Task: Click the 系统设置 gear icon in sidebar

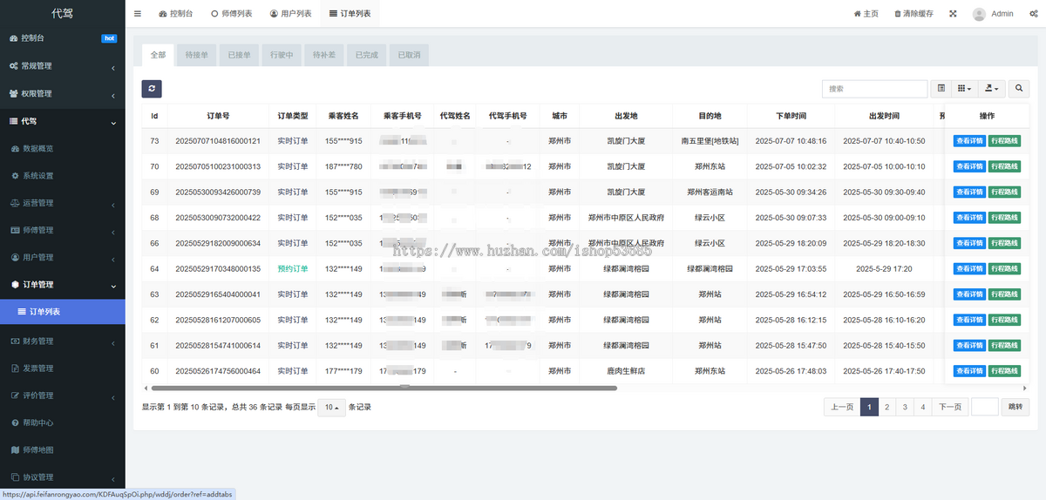Action: click(15, 175)
